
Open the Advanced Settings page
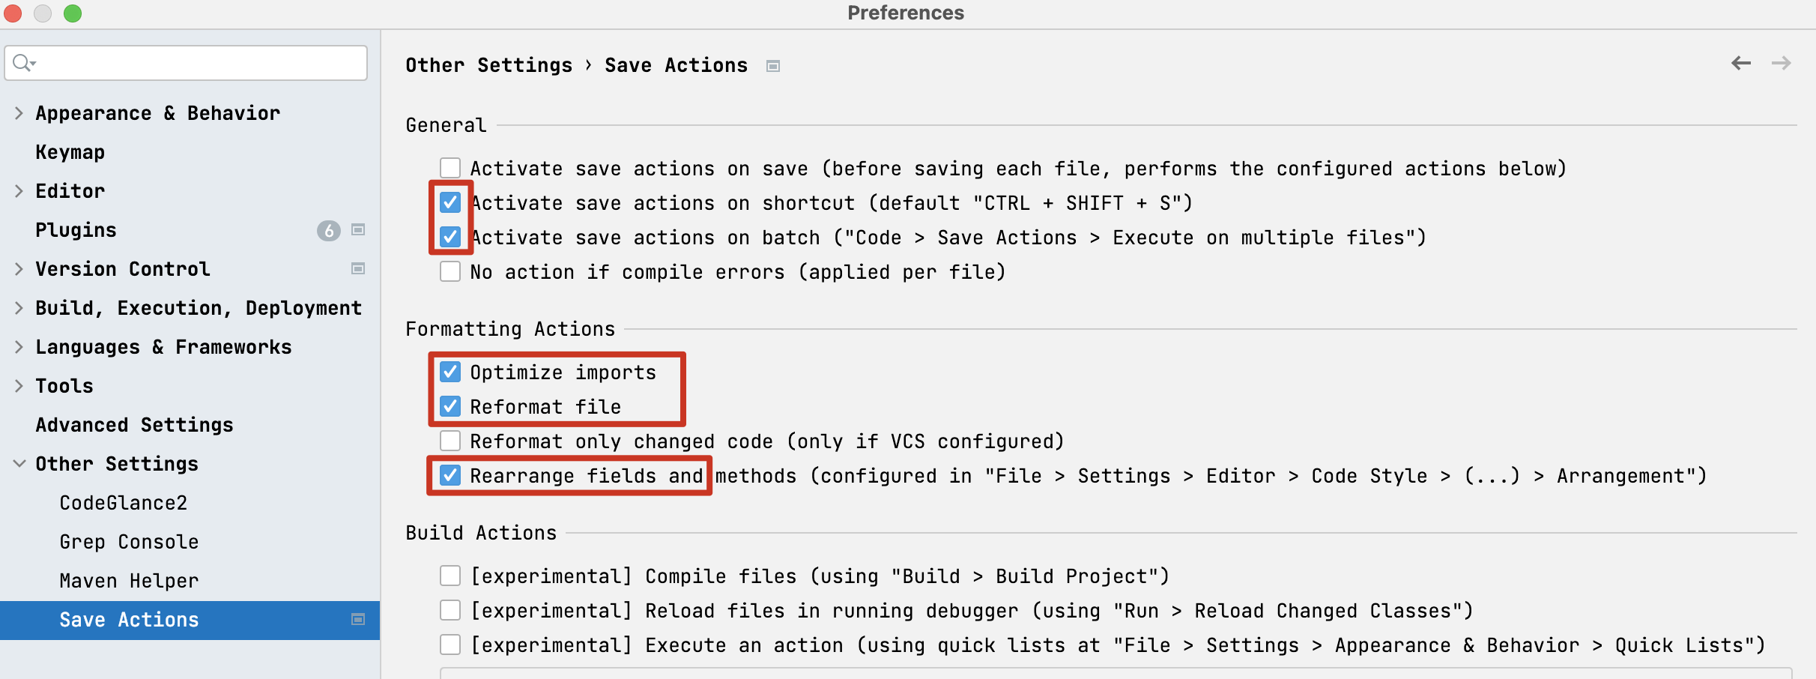[x=135, y=425]
